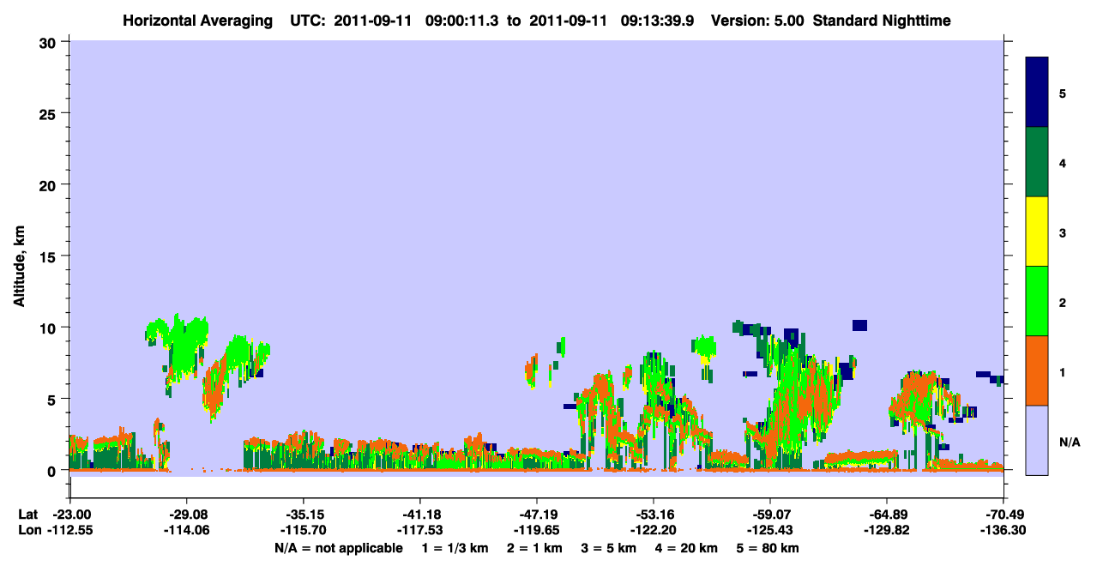The width and height of the screenshot is (1115, 572).
Task: Click legend text 'N/A = not applicable'
Action: coord(338,548)
